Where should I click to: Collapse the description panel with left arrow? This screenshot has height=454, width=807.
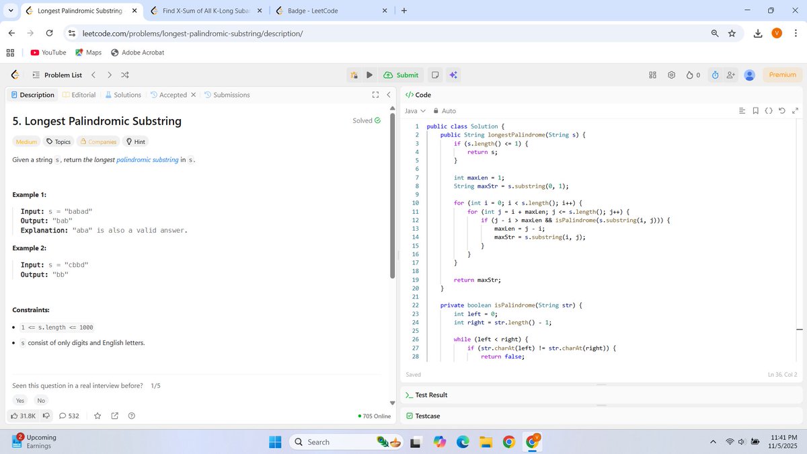click(x=388, y=95)
